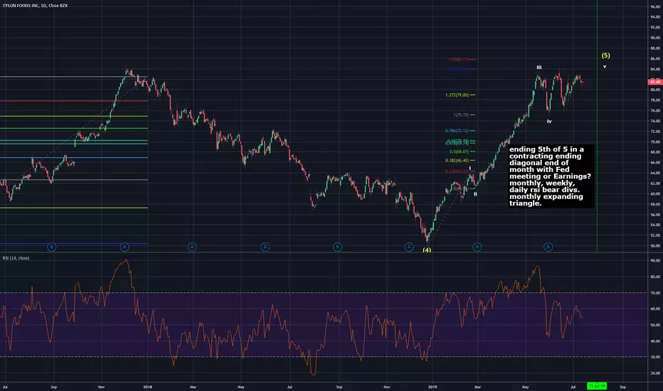Click the 1.272(79.00) Fibonacci level label
The width and height of the screenshot is (663, 391).
click(457, 95)
